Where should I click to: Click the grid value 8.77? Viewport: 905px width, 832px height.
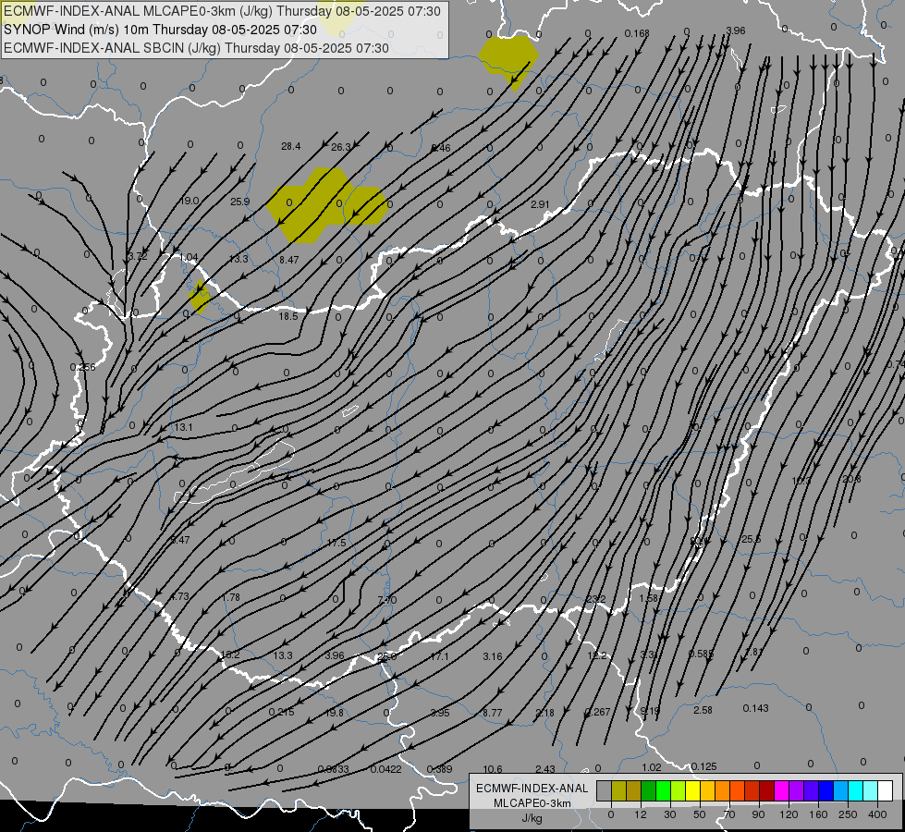(x=493, y=713)
